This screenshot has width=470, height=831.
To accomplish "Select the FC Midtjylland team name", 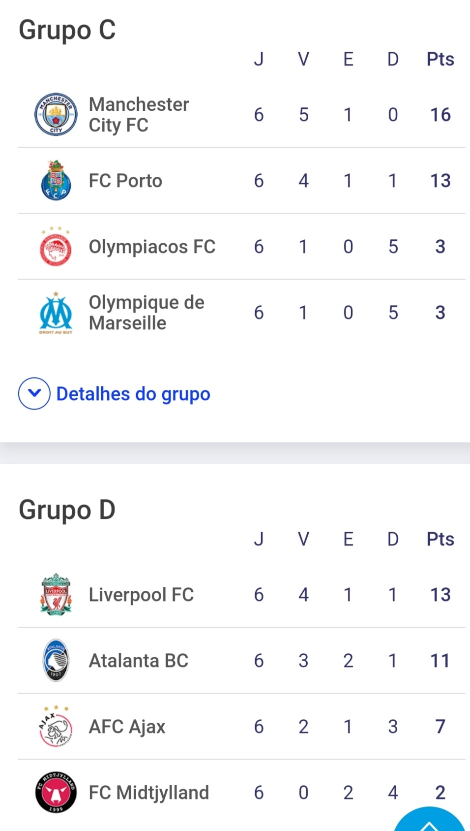I will (x=149, y=793).
